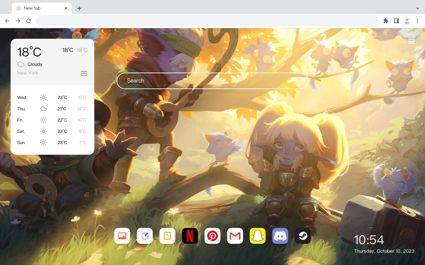Open the profile avatar menu
425x265 pixels.
[x=407, y=21]
